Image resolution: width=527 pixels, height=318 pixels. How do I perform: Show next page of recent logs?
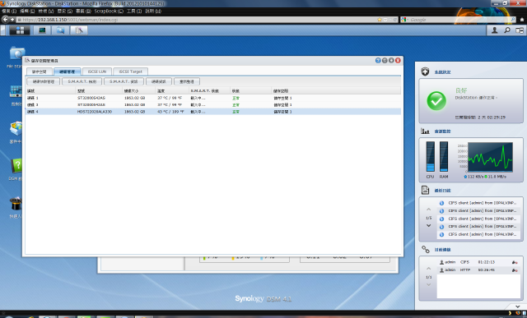click(x=428, y=226)
